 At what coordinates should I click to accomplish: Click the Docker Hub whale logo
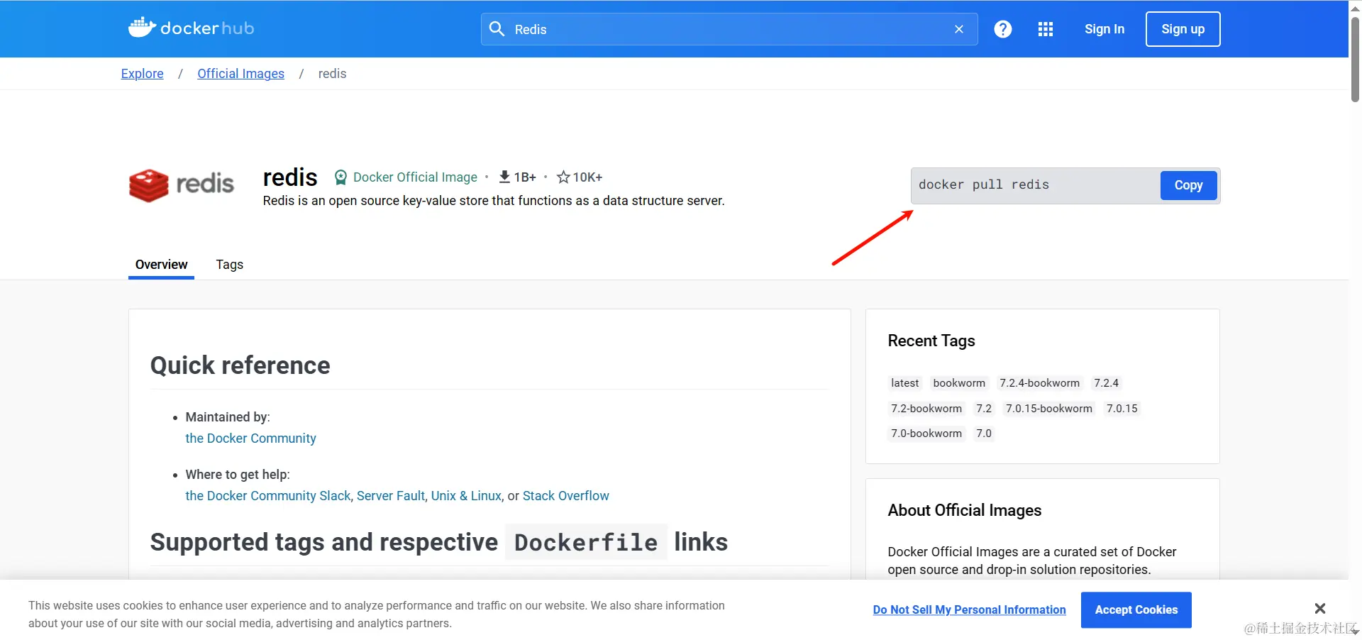pyautogui.click(x=191, y=28)
